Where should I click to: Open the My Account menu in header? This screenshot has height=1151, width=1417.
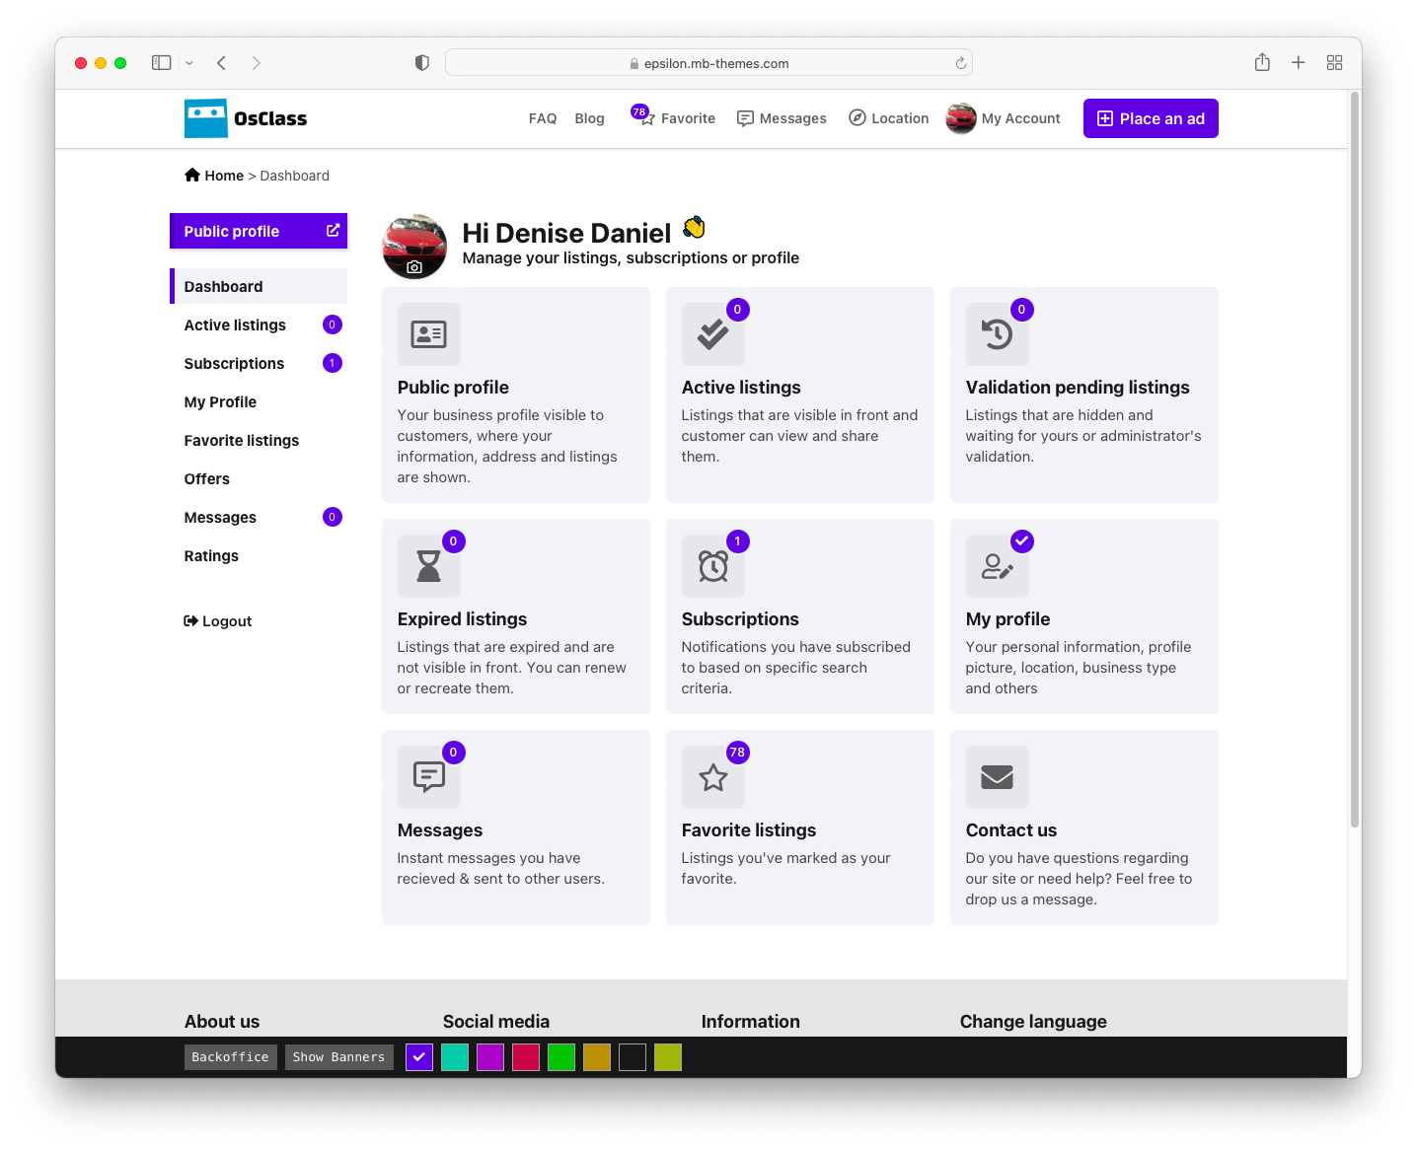tap(1004, 118)
